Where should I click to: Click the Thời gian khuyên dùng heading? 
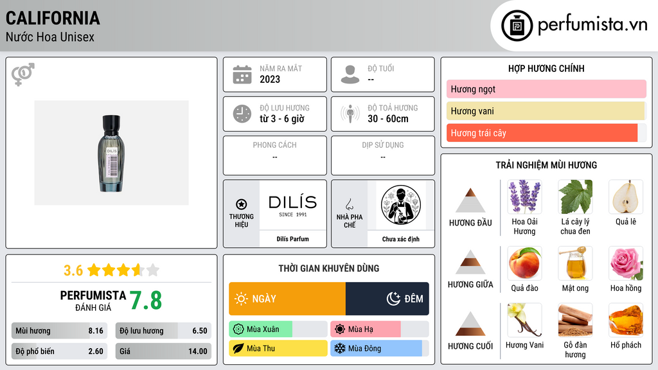(x=329, y=268)
